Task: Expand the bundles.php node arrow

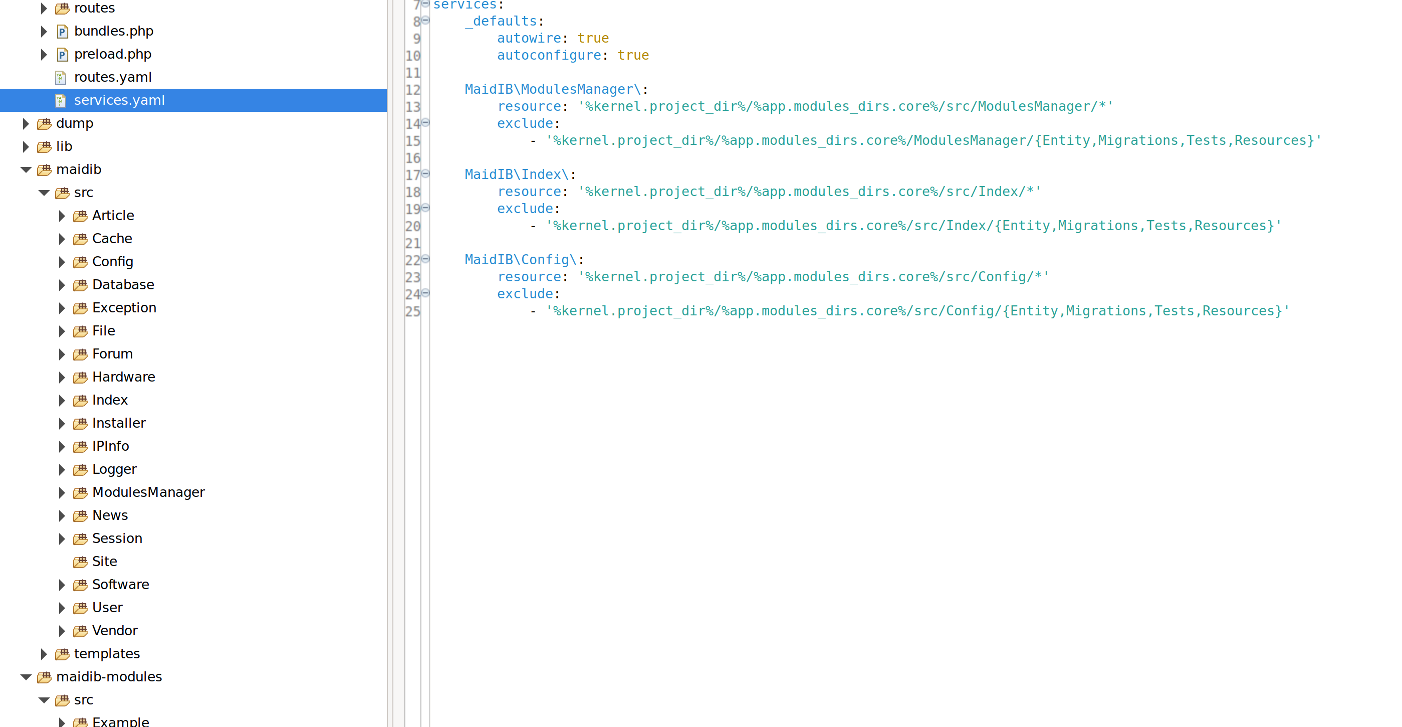Action: [44, 31]
